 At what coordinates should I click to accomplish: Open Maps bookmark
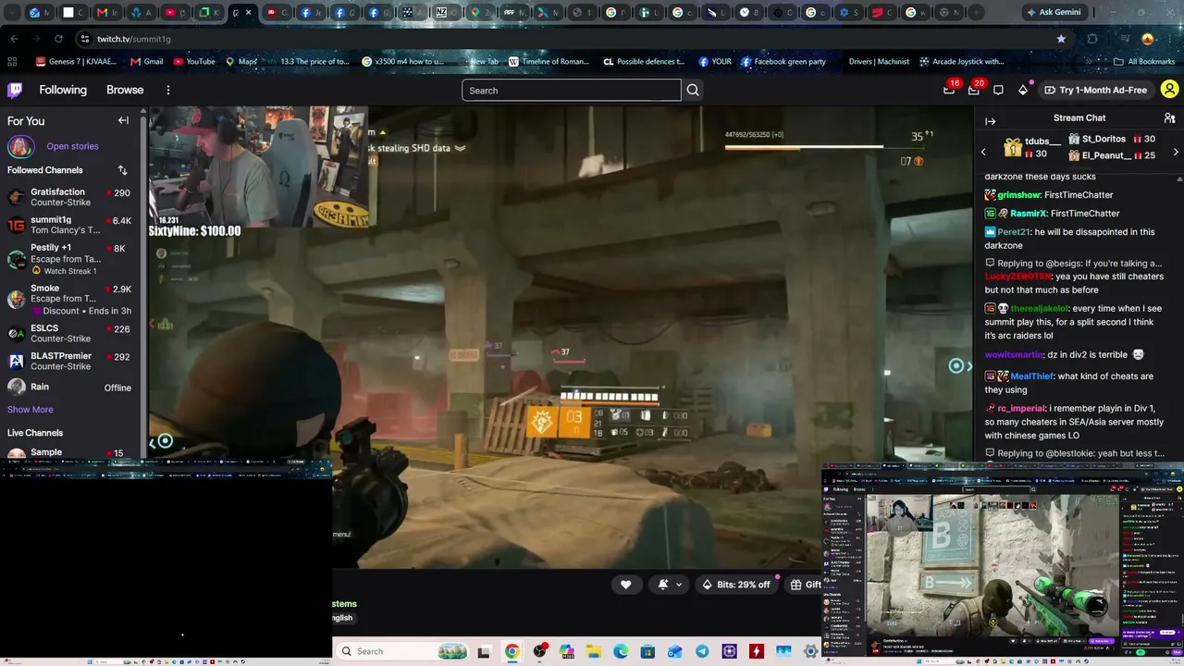pyautogui.click(x=241, y=62)
